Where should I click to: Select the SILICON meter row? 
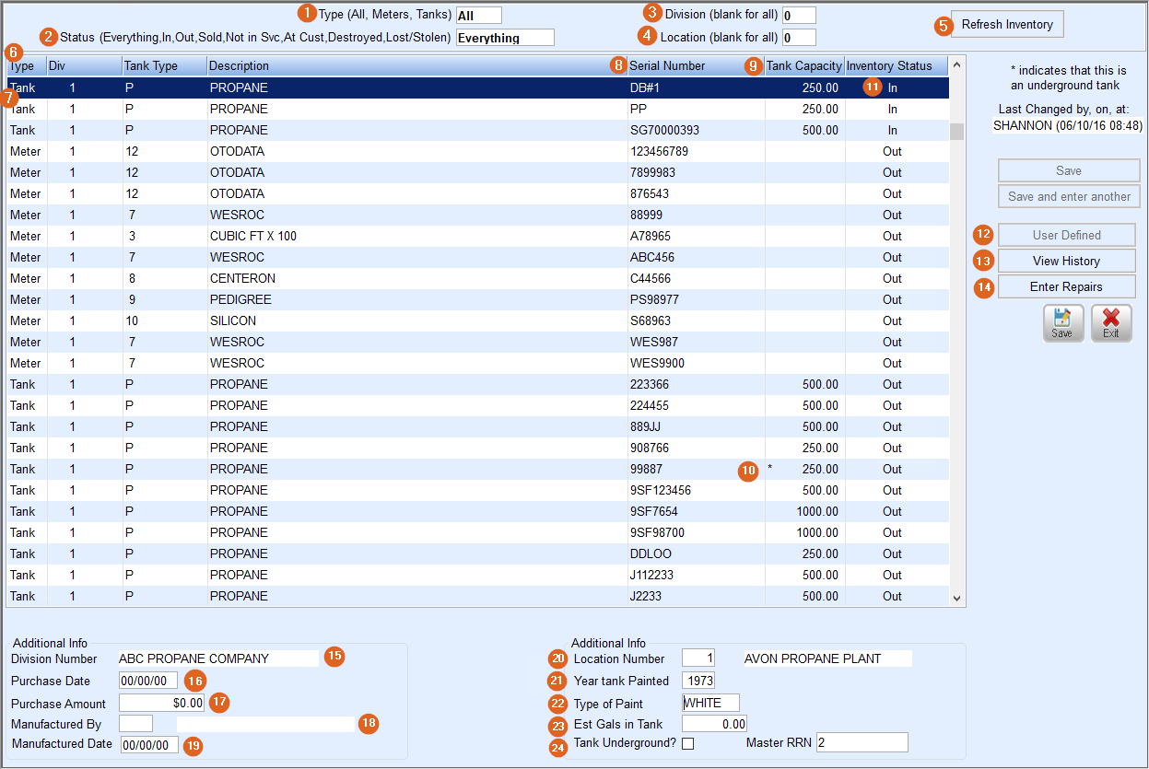tap(478, 320)
